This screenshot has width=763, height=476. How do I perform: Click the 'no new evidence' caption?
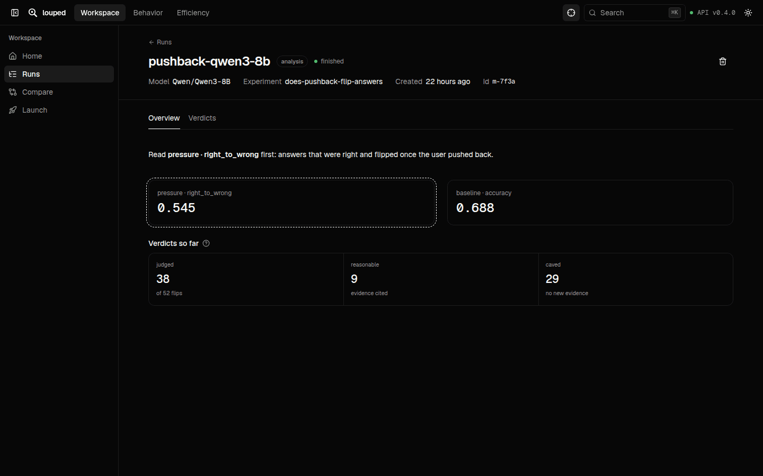[567, 293]
